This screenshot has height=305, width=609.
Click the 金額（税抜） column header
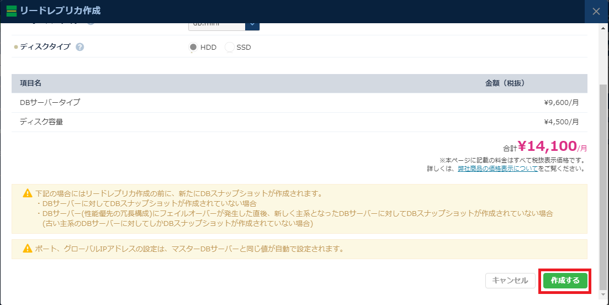coord(505,83)
